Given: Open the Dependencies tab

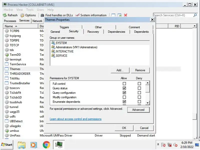Looking at the screenshot, I should (116, 32).
